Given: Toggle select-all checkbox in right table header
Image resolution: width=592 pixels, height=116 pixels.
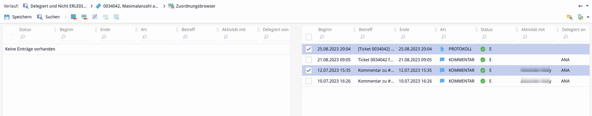Looking at the screenshot, I should pos(309,37).
